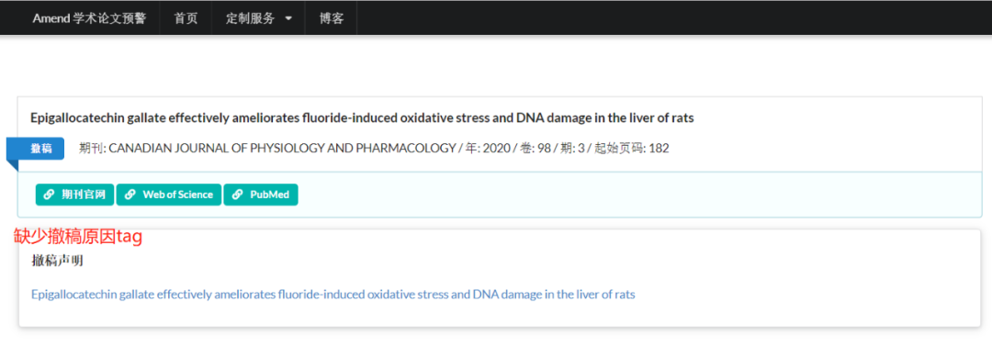Click the 年: 2020 publication year text
The width and height of the screenshot is (992, 357).
487,149
